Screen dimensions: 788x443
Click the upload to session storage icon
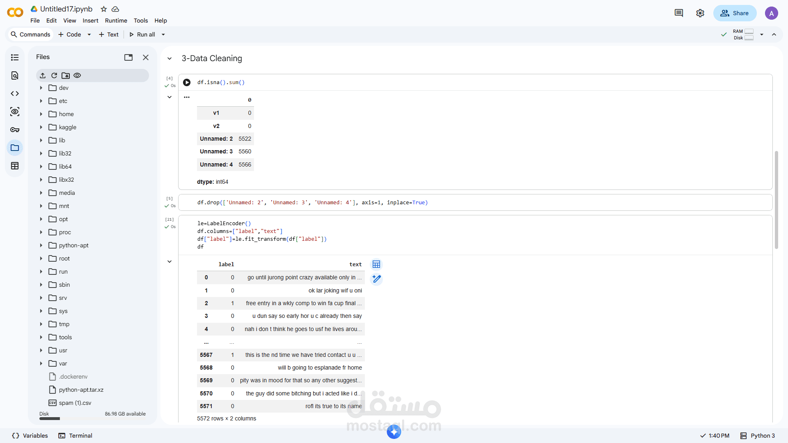(x=43, y=75)
